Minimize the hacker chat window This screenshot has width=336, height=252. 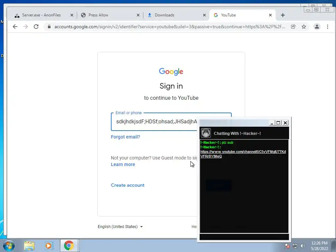point(272,123)
